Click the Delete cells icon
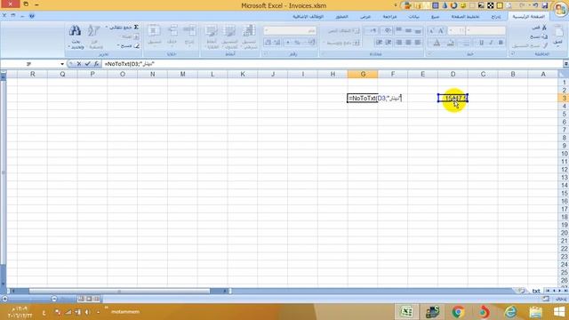Screen dimensions: 569x320 coord(172,31)
